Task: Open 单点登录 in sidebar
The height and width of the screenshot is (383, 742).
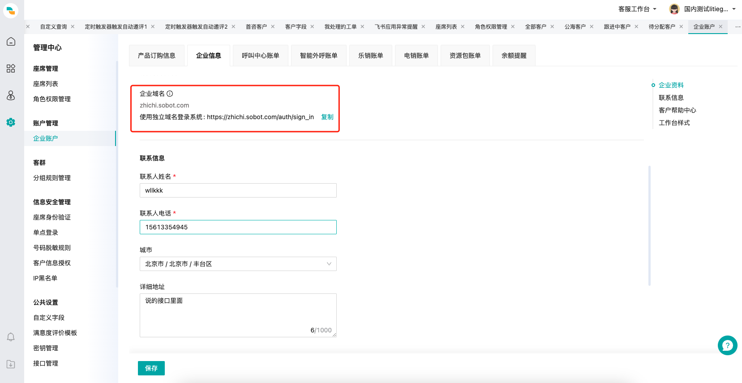Action: (46, 232)
